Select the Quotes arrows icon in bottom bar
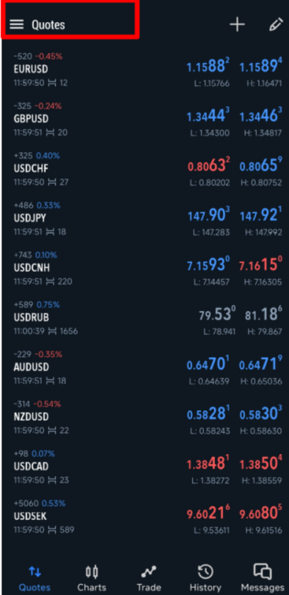 click(35, 571)
